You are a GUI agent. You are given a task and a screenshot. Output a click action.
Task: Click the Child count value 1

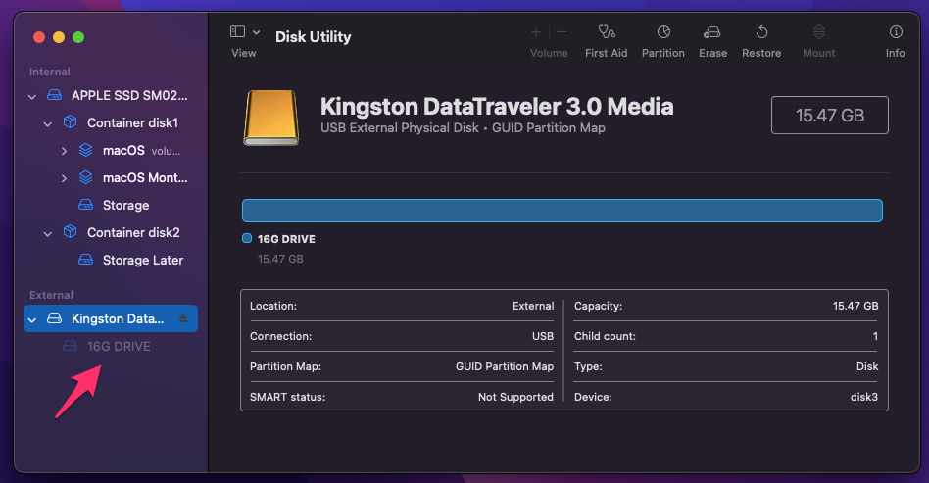875,336
